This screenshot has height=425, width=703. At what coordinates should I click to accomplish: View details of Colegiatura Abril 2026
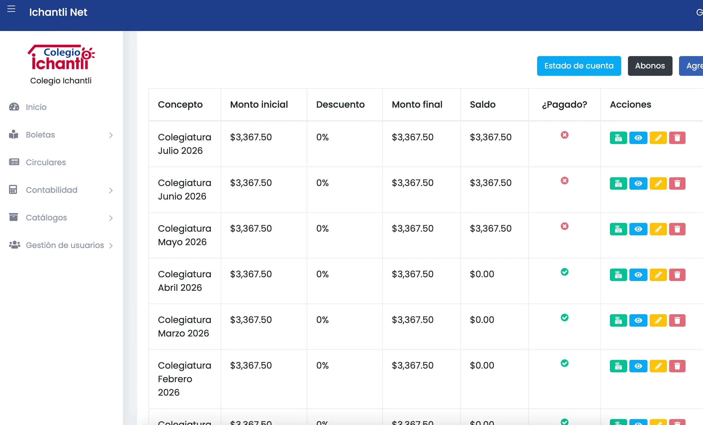click(638, 275)
